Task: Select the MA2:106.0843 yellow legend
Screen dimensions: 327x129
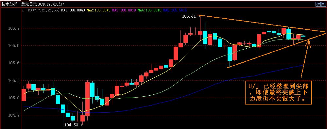Action: pyautogui.click(x=98, y=10)
